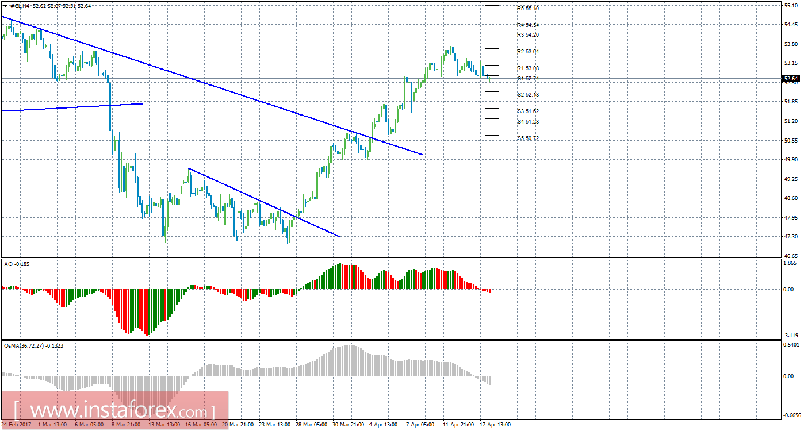The height and width of the screenshot is (431, 804).
Task: Select the R3 54.20 resistance label
Action: [x=528, y=35]
